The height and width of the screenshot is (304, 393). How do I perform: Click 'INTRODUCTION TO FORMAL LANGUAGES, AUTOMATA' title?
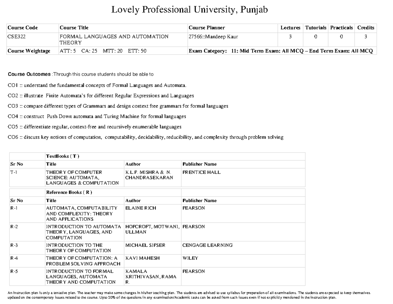coord(81,277)
